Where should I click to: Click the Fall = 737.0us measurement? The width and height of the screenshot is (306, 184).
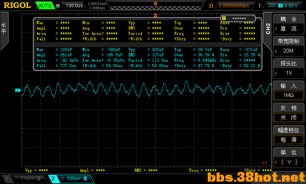pyautogui.click(x=56, y=66)
